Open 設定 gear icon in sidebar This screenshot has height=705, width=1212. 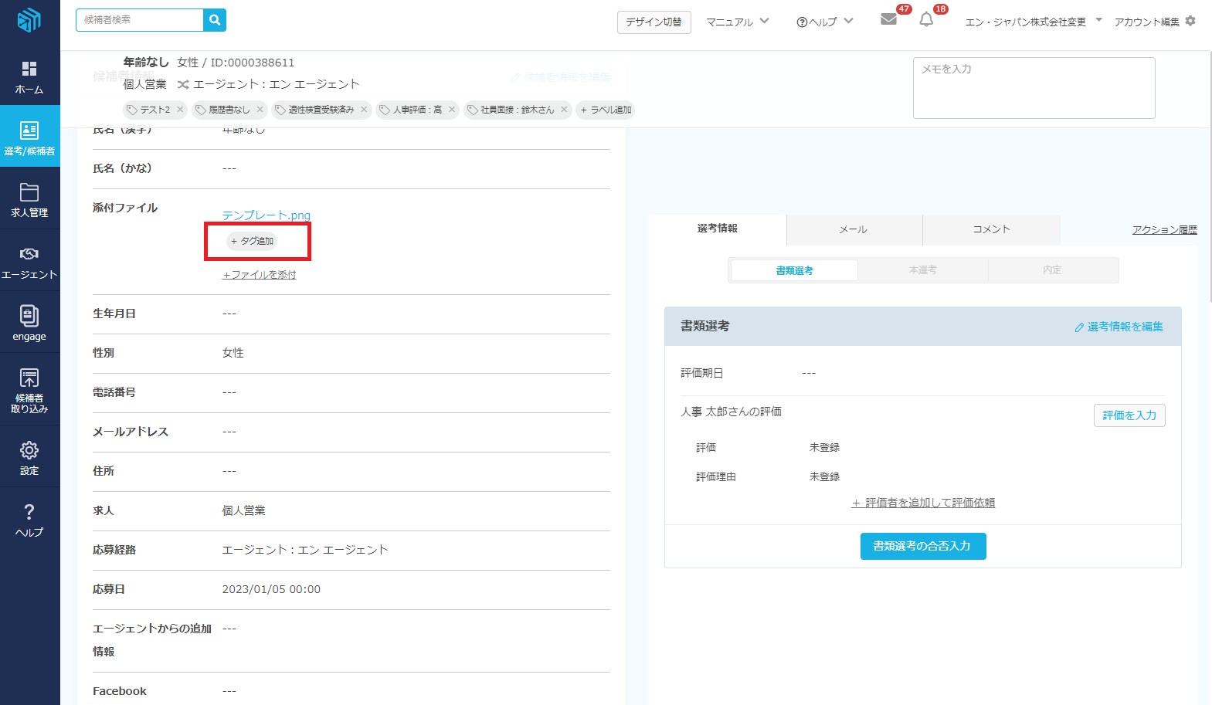(29, 457)
